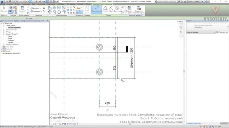This screenshot has height=128, width=229.
Task: Click the help question mark icon
Action: pyautogui.click(x=206, y=1)
